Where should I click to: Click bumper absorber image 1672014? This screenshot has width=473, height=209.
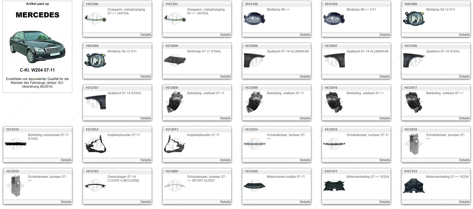coord(255,144)
